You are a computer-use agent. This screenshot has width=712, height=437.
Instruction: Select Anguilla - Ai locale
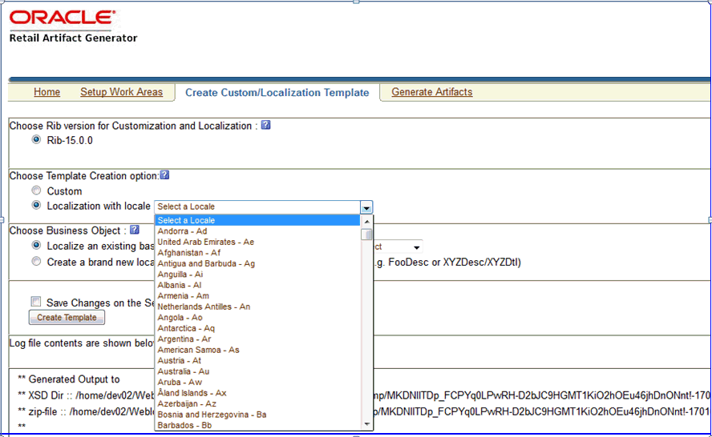(257, 275)
